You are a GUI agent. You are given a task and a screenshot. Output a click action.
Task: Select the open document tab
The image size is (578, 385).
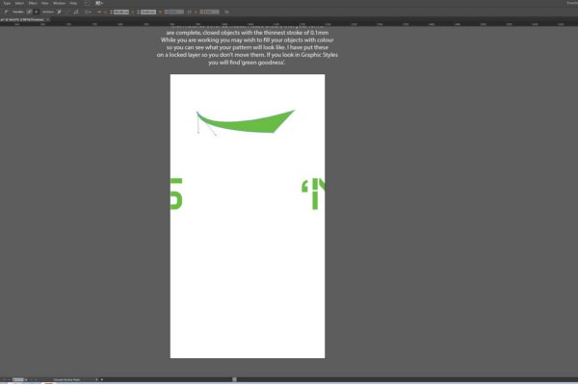point(23,19)
